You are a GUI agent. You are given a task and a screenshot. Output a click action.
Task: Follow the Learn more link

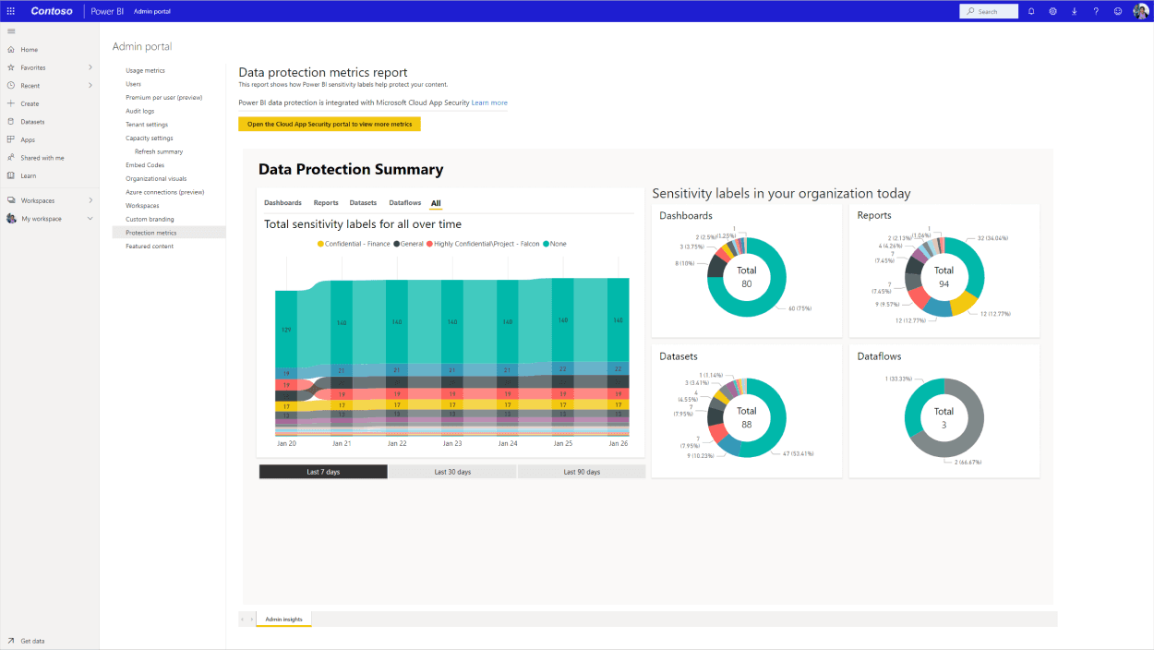[489, 102]
